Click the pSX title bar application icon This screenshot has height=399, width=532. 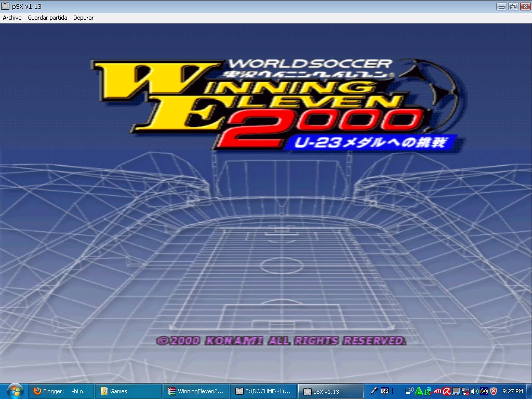pos(5,6)
